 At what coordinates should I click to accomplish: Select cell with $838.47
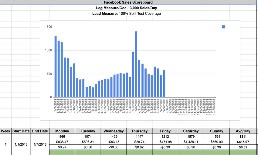(62, 142)
